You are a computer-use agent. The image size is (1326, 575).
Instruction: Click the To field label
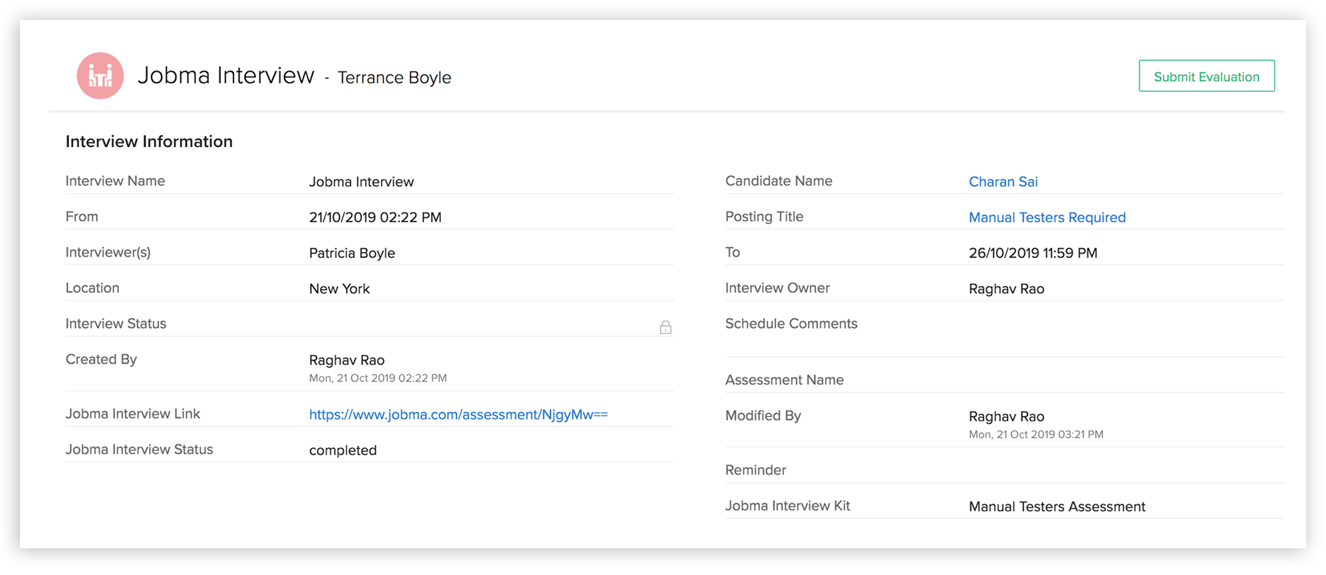click(733, 253)
